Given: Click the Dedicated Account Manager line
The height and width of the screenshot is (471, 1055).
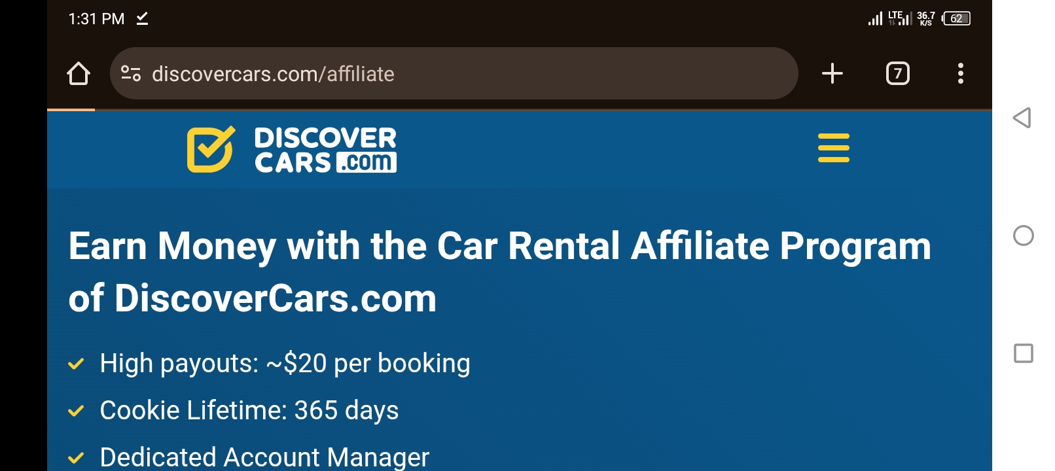Looking at the screenshot, I should [x=264, y=457].
